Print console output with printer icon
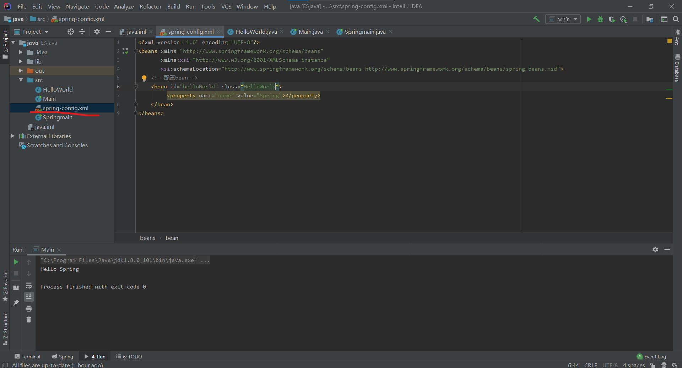Viewport: 682px width, 368px height. 29,308
